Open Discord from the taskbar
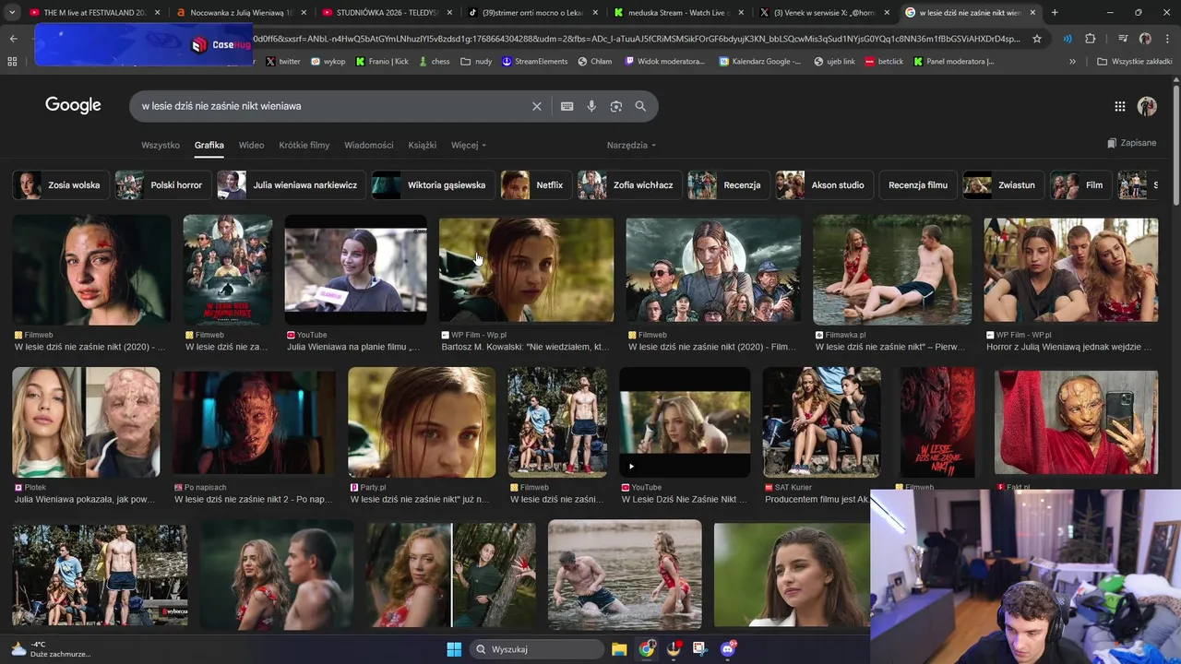 (728, 649)
